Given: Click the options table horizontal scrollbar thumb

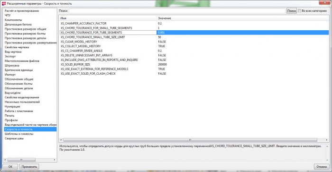Looking at the screenshot, I should coord(190,140).
